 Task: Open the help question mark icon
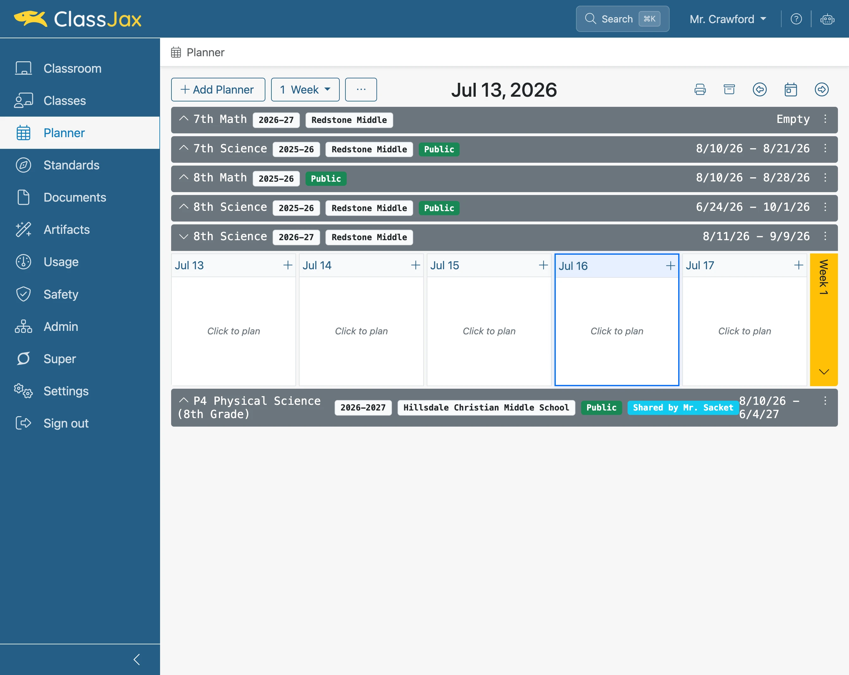click(796, 19)
